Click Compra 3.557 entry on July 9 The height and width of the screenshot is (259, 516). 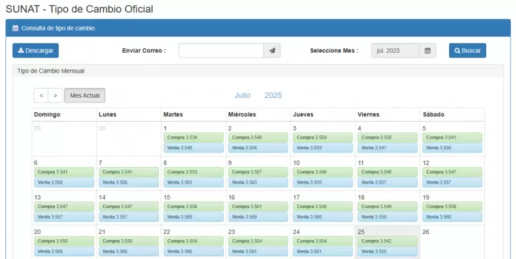(x=258, y=172)
